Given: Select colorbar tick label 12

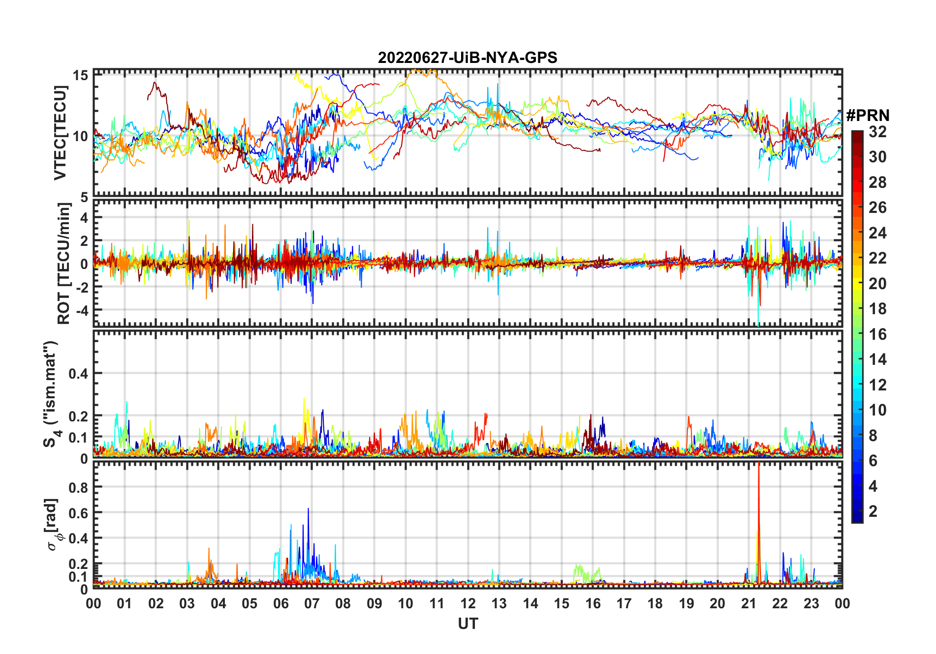Looking at the screenshot, I should coord(877,385).
